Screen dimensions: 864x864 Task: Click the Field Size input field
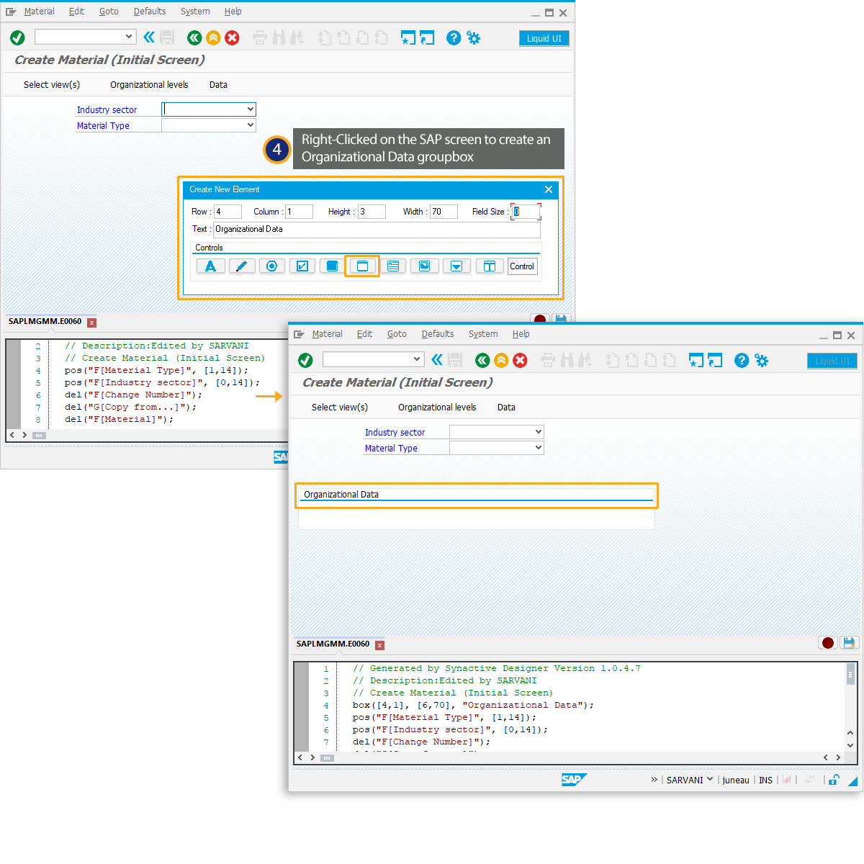coord(526,212)
